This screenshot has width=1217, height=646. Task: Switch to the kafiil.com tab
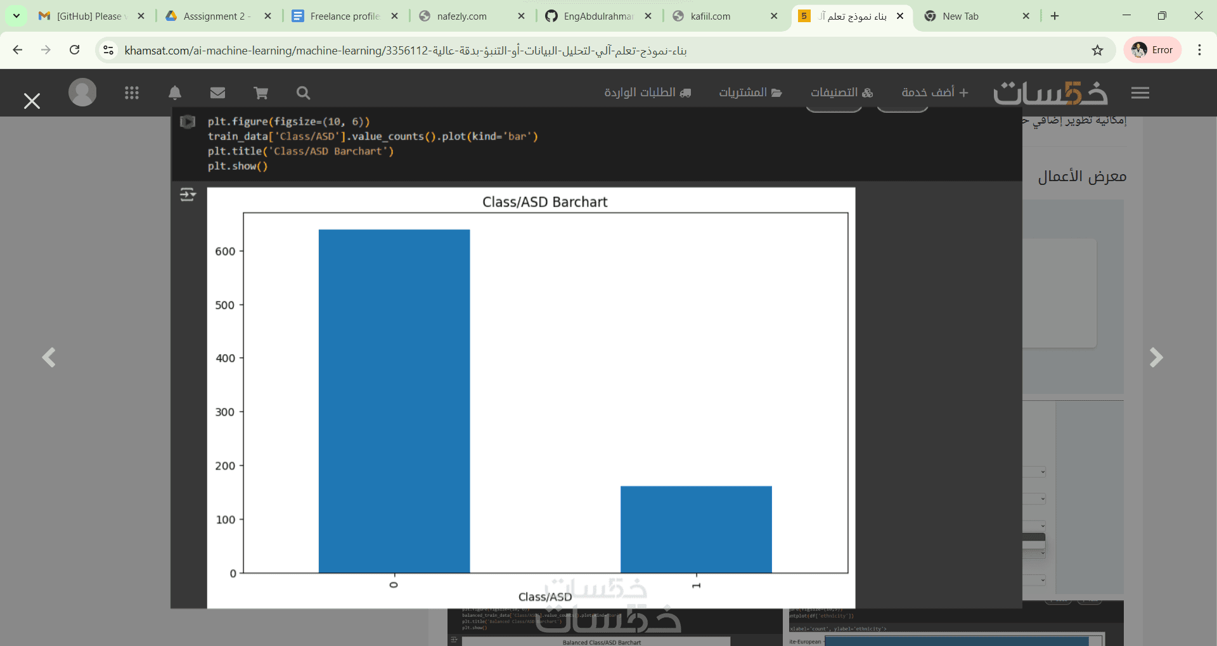pyautogui.click(x=725, y=16)
